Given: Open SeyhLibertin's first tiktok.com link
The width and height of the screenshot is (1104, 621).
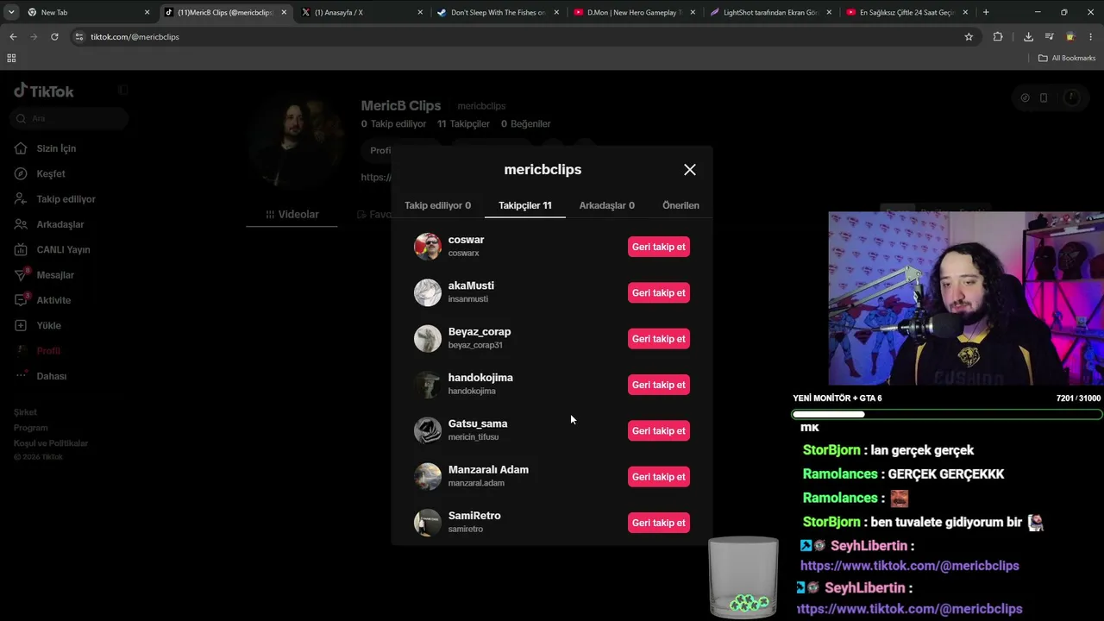Looking at the screenshot, I should coord(910,566).
